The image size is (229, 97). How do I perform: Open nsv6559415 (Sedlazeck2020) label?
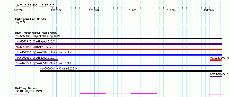[x=36, y=58]
